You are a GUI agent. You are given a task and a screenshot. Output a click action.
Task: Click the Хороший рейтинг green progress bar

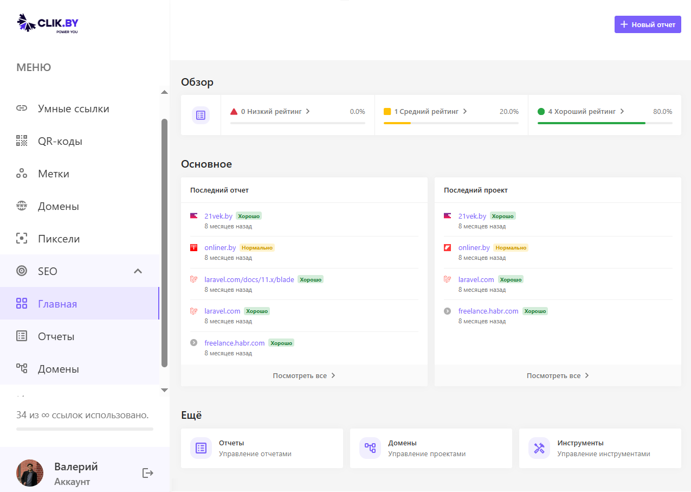click(x=591, y=123)
